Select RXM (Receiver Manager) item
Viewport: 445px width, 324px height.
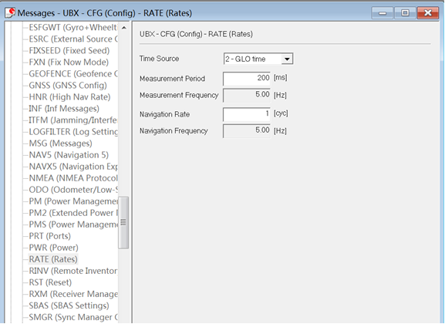pyautogui.click(x=73, y=295)
